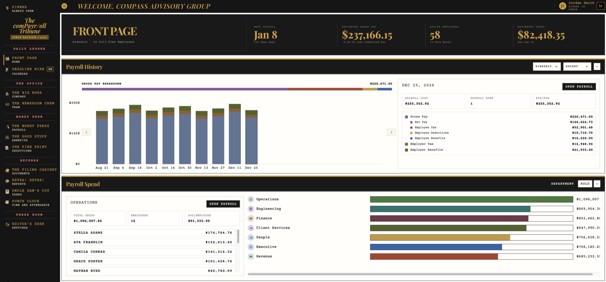Open The Money Press payroll page
The height and width of the screenshot is (282, 606).
30,127
